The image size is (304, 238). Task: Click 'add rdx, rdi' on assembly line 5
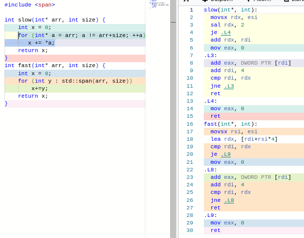tap(230, 40)
